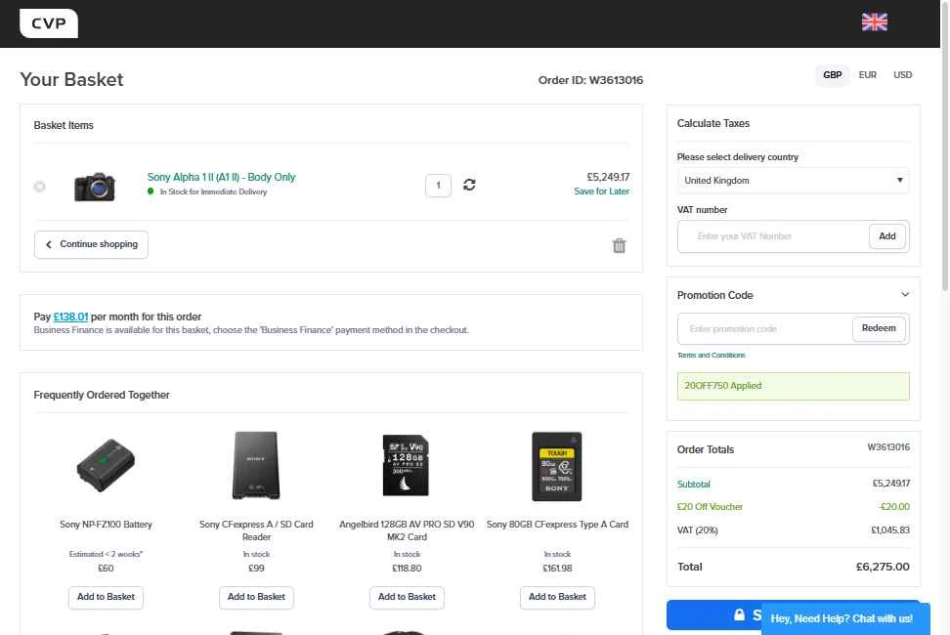950x635 pixels.
Task: Remove Sony Alpha 1 II with circle X
Action: [40, 187]
